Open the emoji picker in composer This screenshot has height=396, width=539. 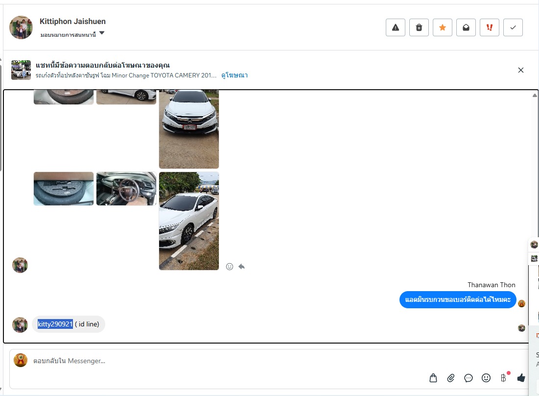tap(486, 378)
